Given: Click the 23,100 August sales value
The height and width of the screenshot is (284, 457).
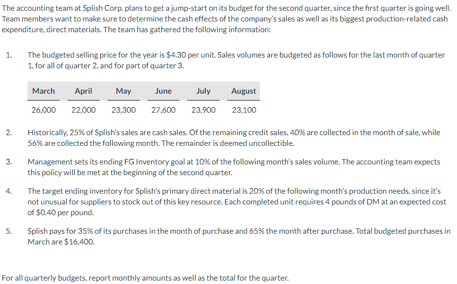Looking at the screenshot, I should (x=244, y=110).
